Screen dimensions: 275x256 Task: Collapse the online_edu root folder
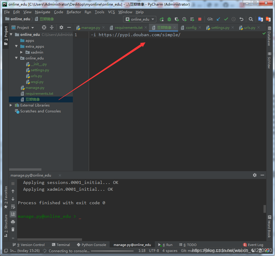[11, 35]
